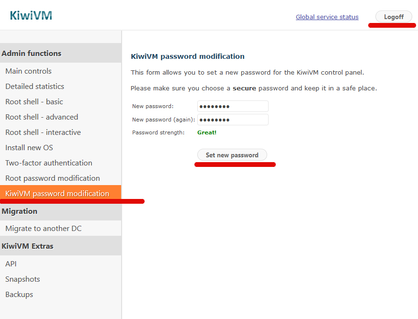
Task: Launch Root shell - interactive
Action: (x=43, y=132)
